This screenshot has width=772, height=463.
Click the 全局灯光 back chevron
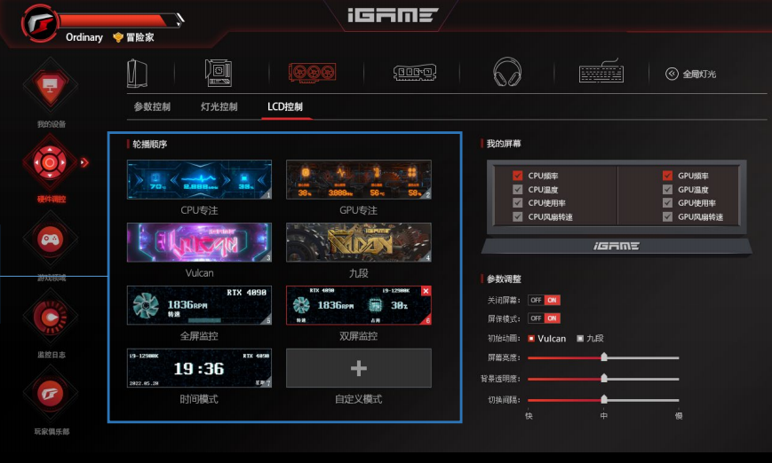672,74
